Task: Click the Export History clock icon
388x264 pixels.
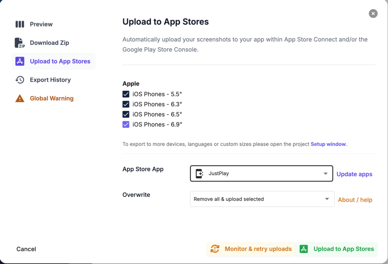Action: (x=20, y=80)
